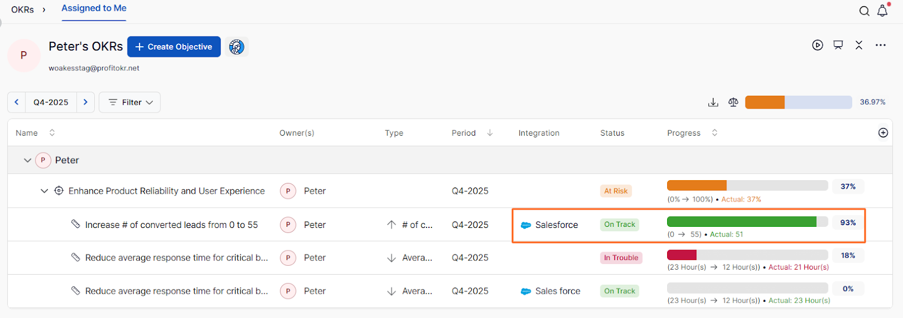
Task: Click down arrow type icon in In Trouble row
Action: [x=391, y=258]
